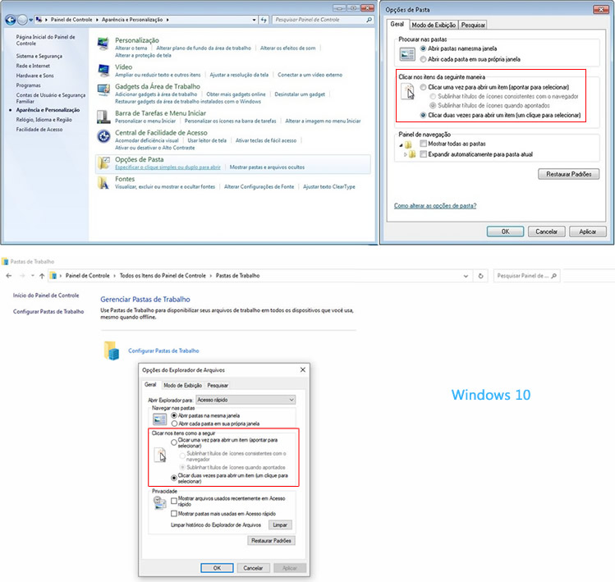This screenshot has height=582, width=615.
Task: Select Abrir cada pasta em sua própria janela in Explorador dialog
Action: click(174, 424)
